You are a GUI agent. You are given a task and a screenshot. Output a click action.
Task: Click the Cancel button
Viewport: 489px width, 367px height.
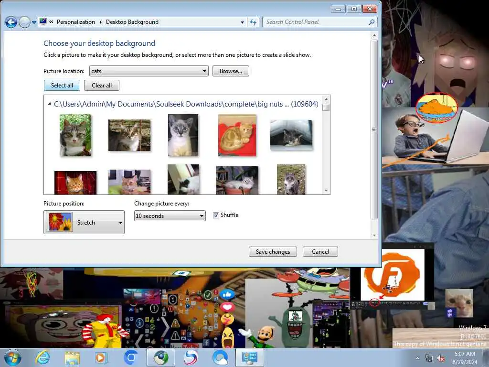(x=320, y=251)
